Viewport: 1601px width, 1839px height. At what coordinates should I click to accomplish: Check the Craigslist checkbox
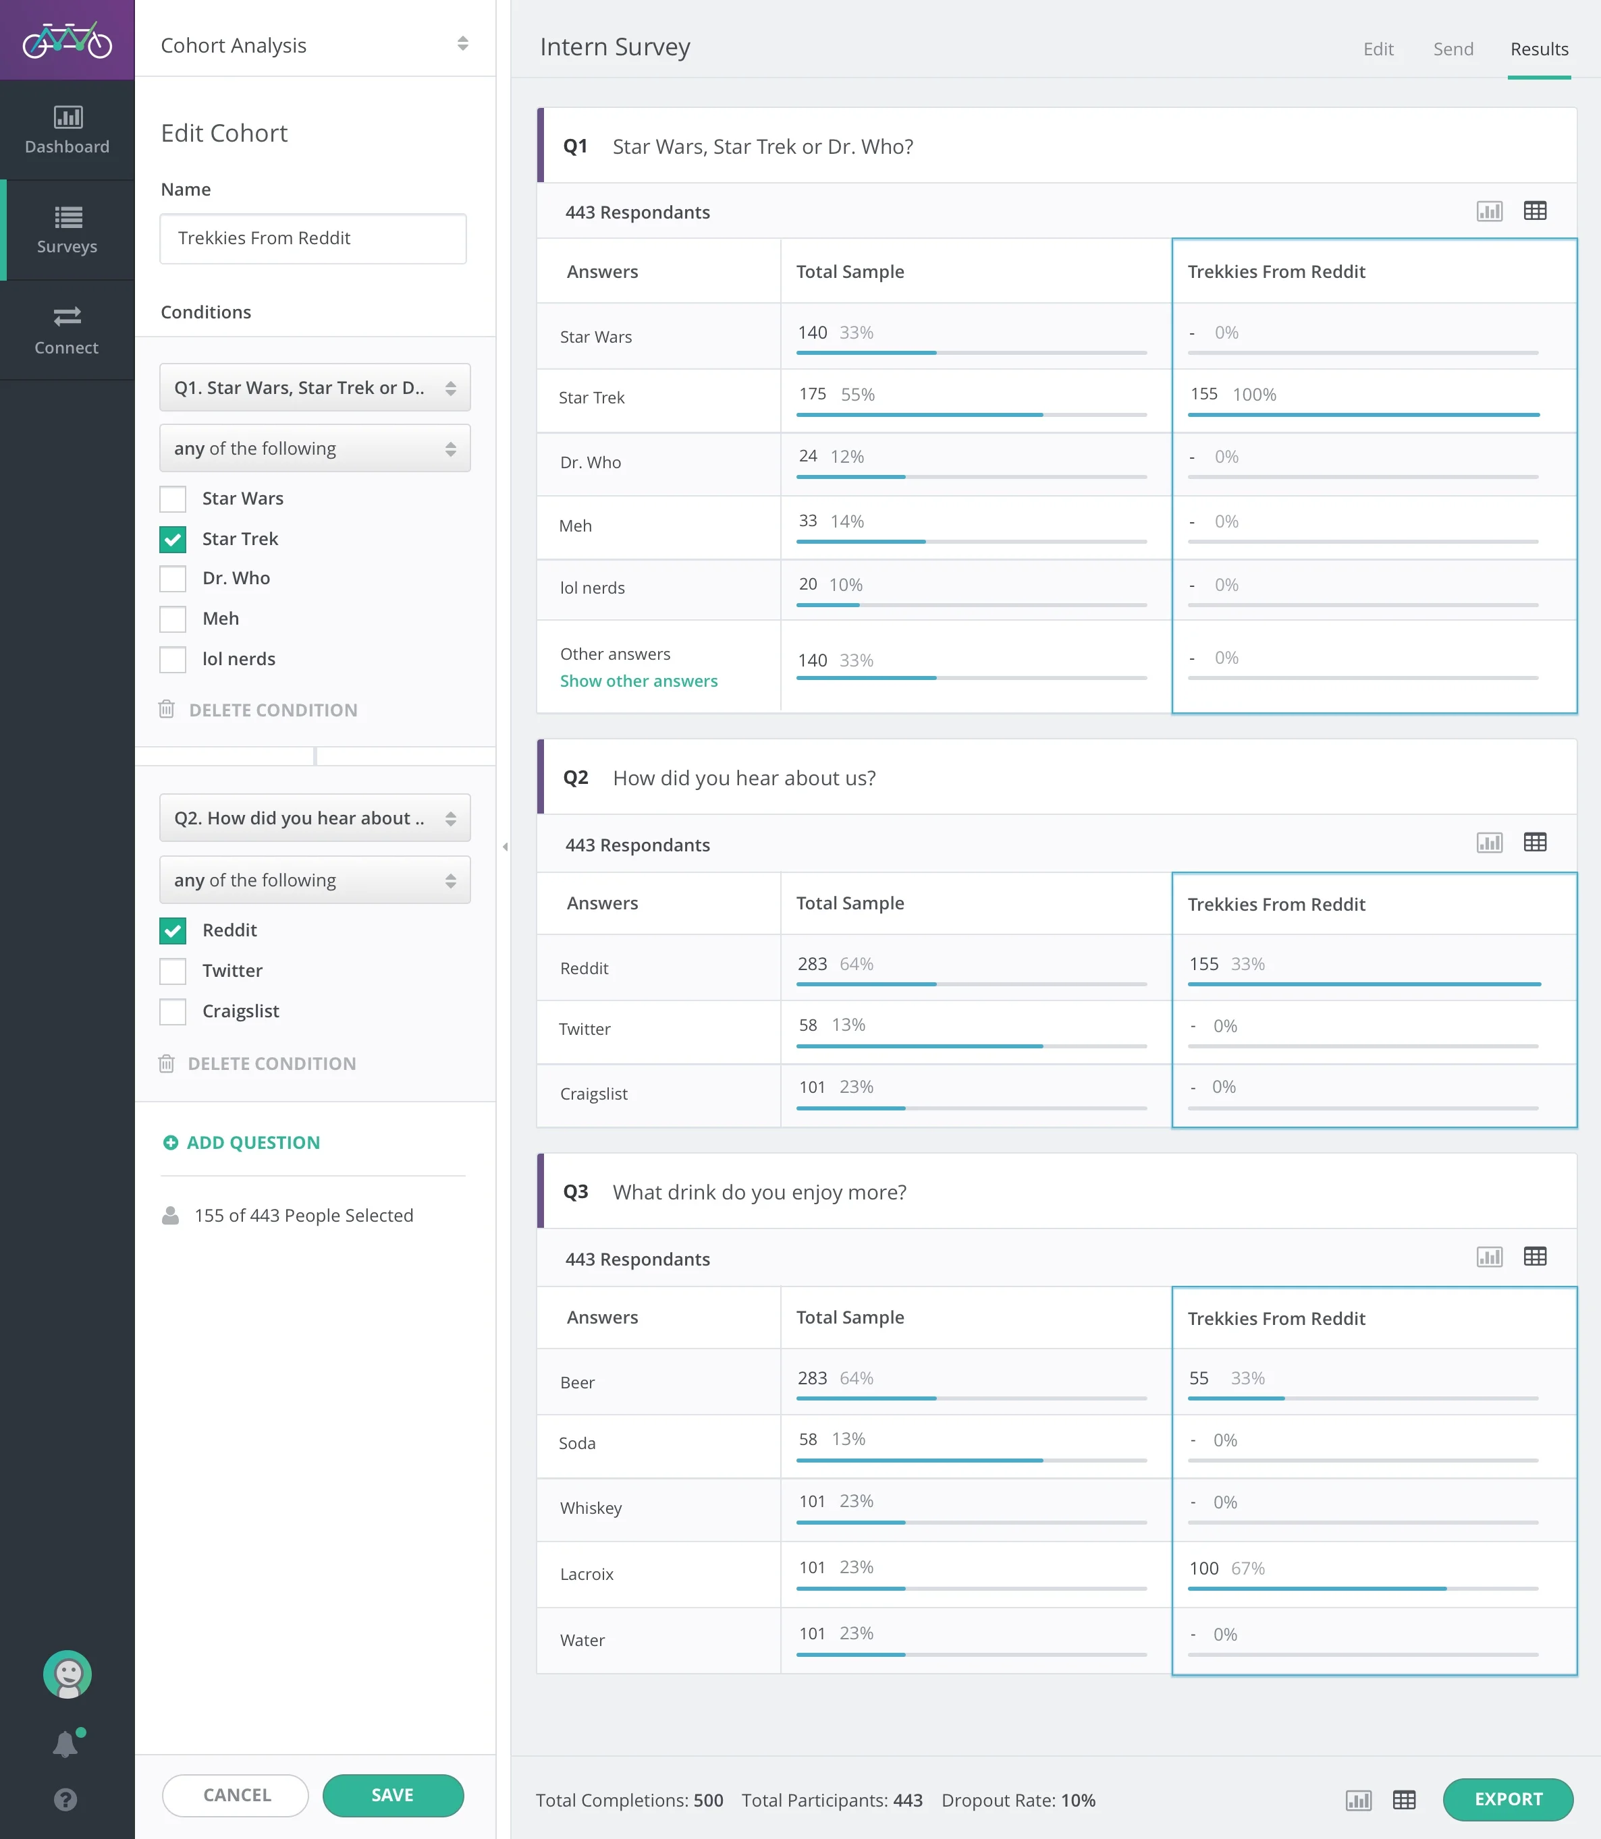pos(172,1011)
